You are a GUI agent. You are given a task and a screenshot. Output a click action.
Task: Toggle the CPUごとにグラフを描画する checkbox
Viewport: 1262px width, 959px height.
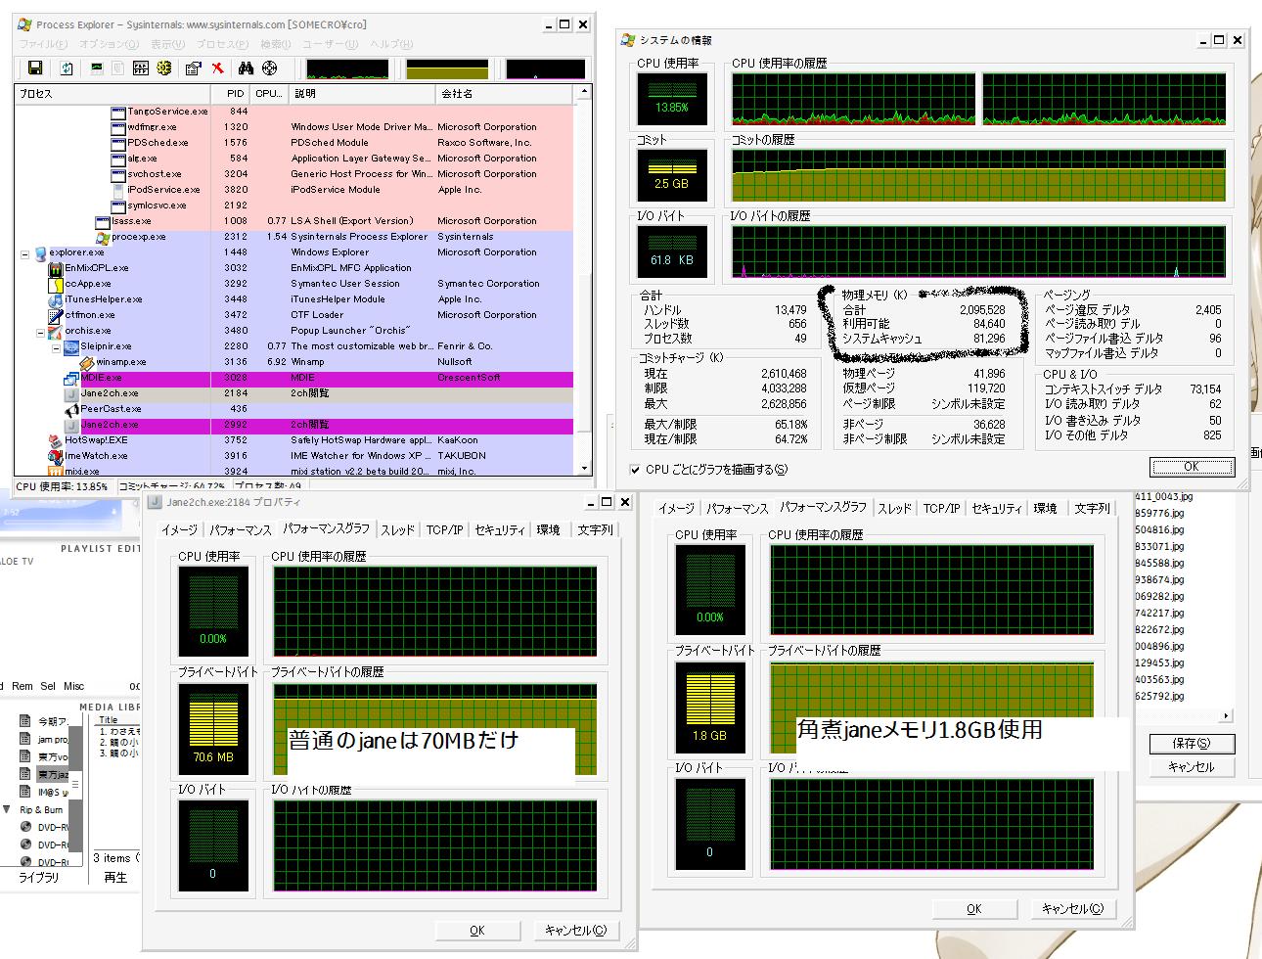pos(636,470)
